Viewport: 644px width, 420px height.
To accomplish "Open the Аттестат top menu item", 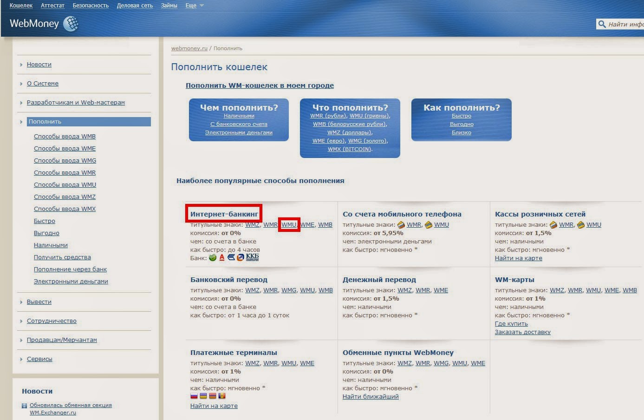I will pos(52,6).
